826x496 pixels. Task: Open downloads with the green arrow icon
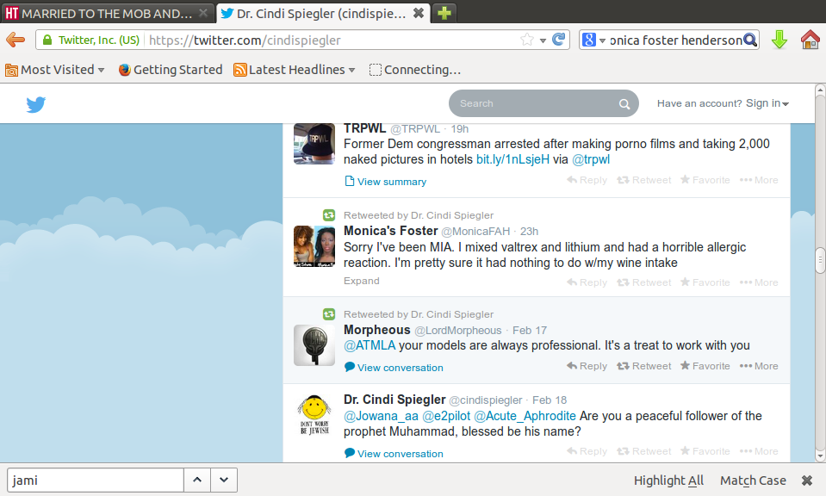(x=779, y=40)
